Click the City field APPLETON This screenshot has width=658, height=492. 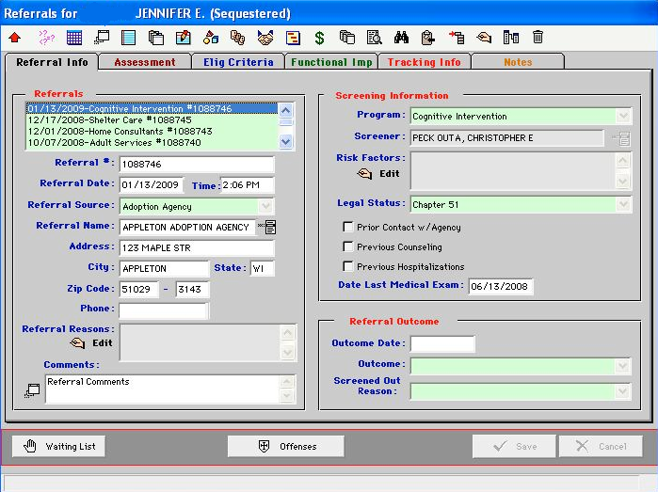(x=164, y=268)
